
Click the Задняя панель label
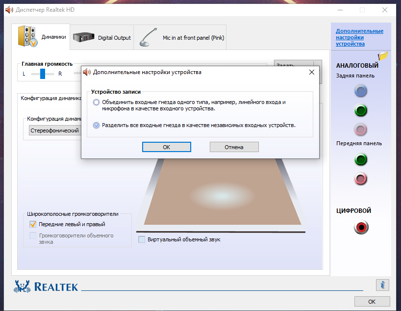(355, 76)
